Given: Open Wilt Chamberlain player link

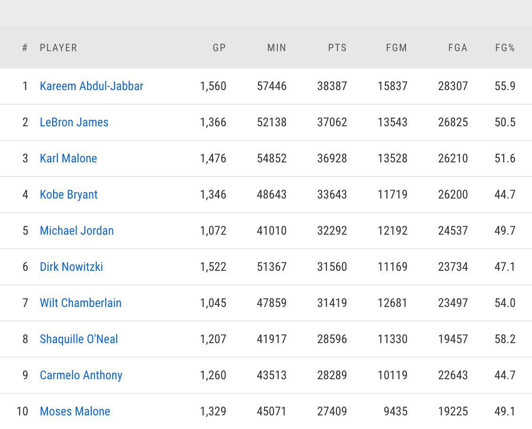Looking at the screenshot, I should point(81,303).
